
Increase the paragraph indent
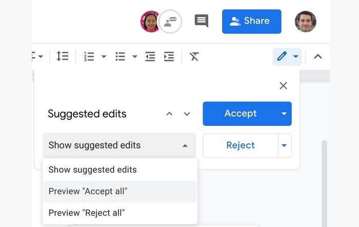pos(169,56)
